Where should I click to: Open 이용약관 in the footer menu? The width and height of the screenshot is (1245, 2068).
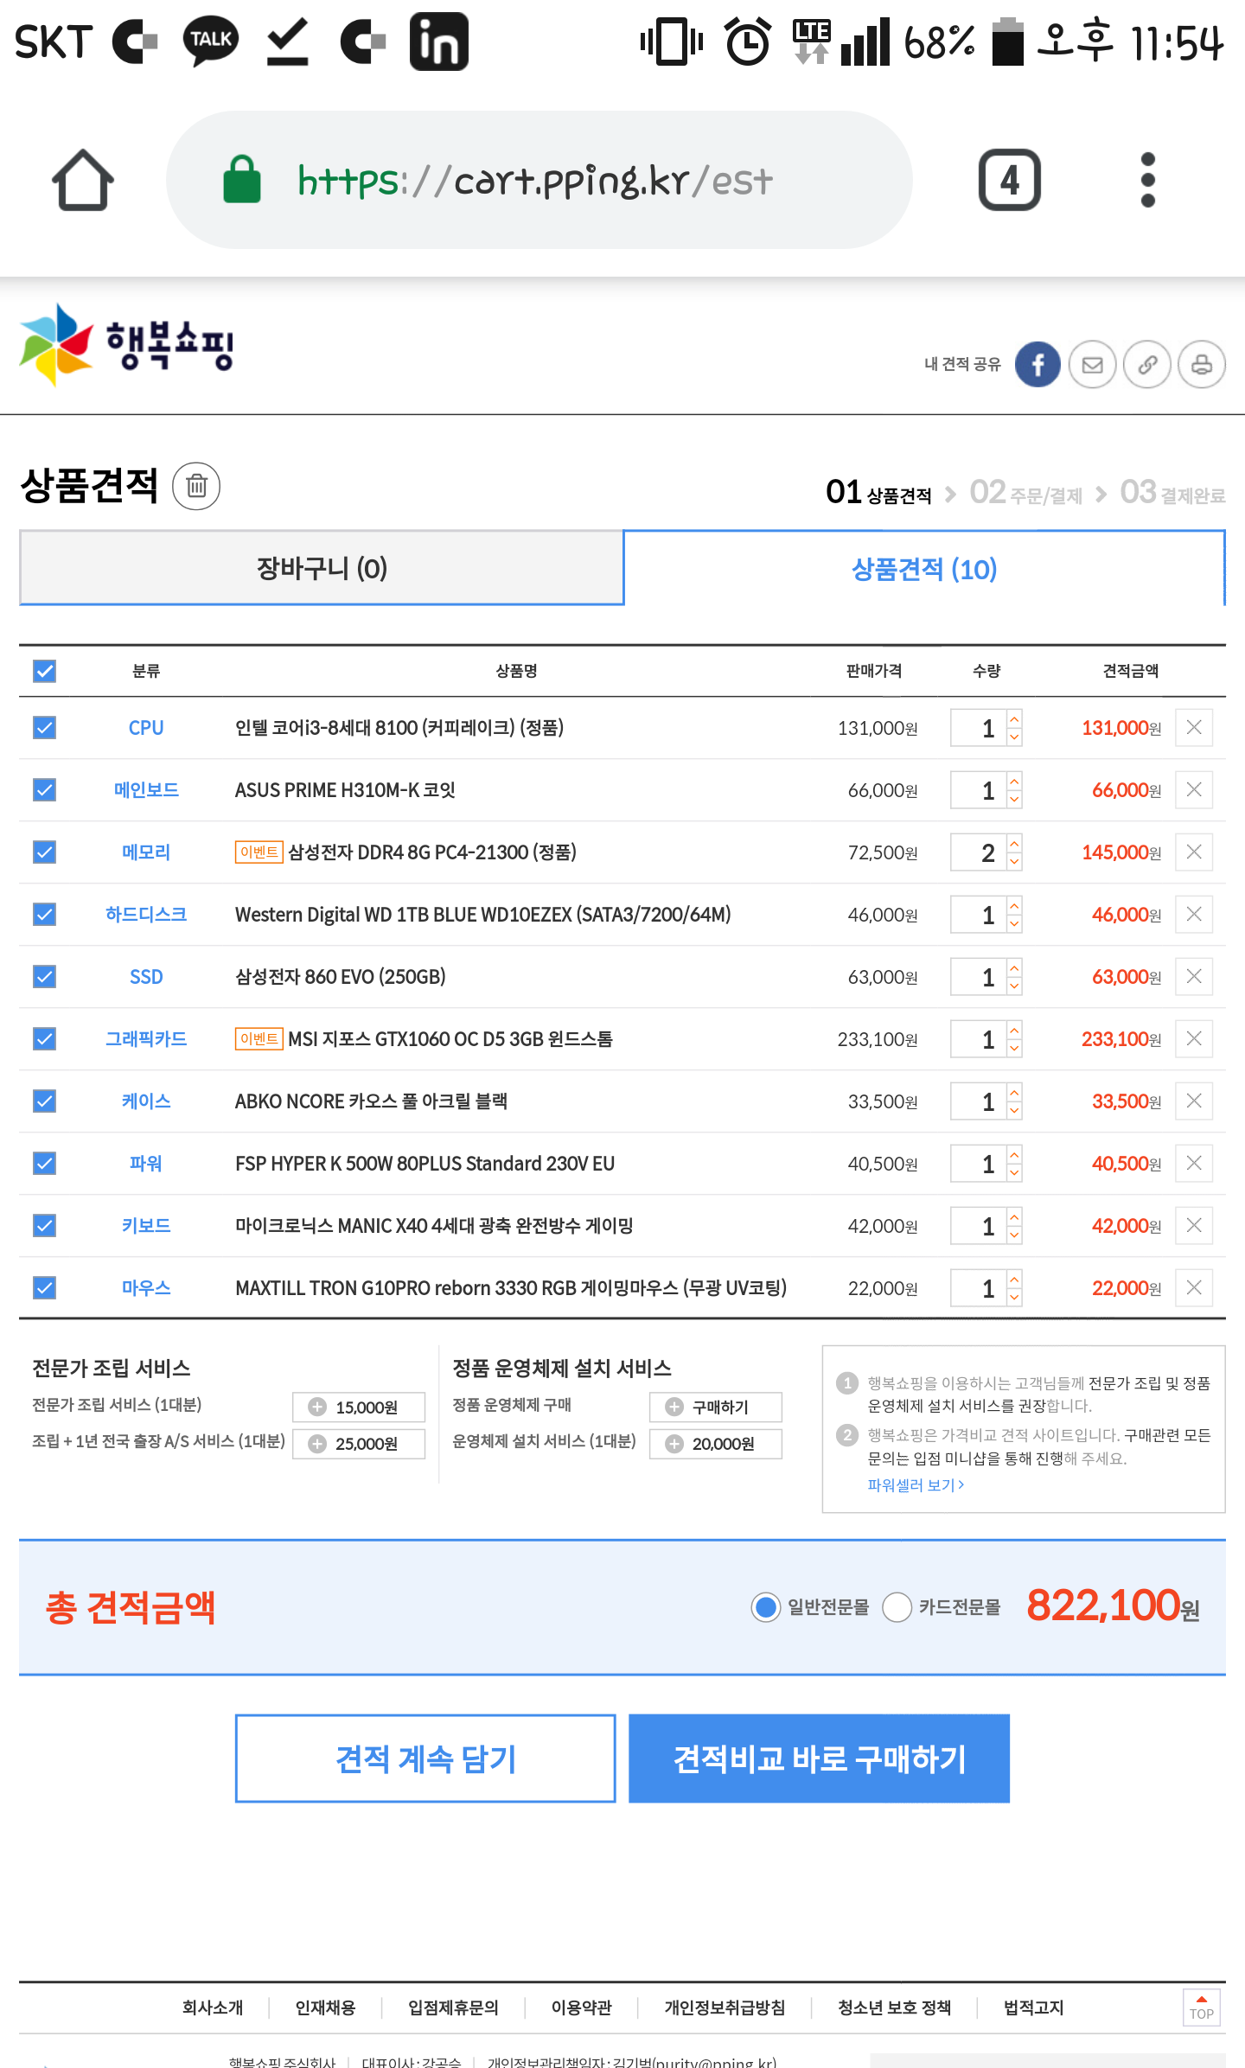581,2007
